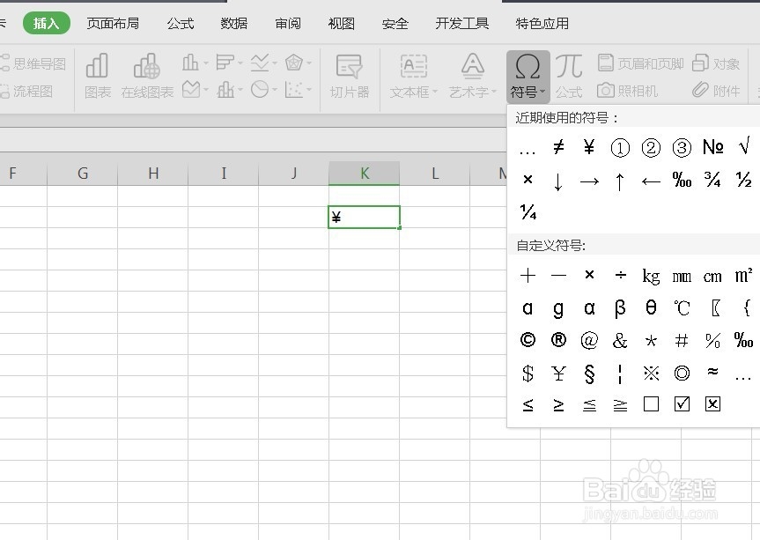
Task: Open the 特色应用 tab
Action: tap(542, 23)
